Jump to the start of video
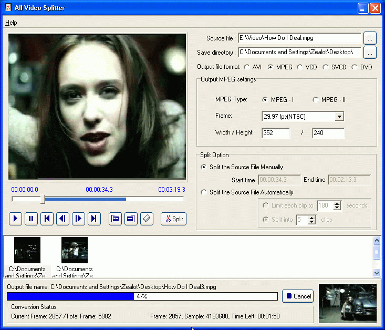This screenshot has width=385, height=330. point(47,219)
